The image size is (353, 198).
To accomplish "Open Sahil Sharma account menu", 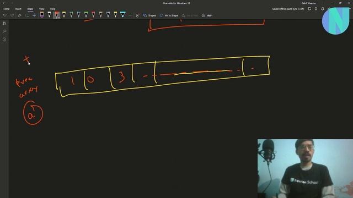I will pyautogui.click(x=309, y=3).
